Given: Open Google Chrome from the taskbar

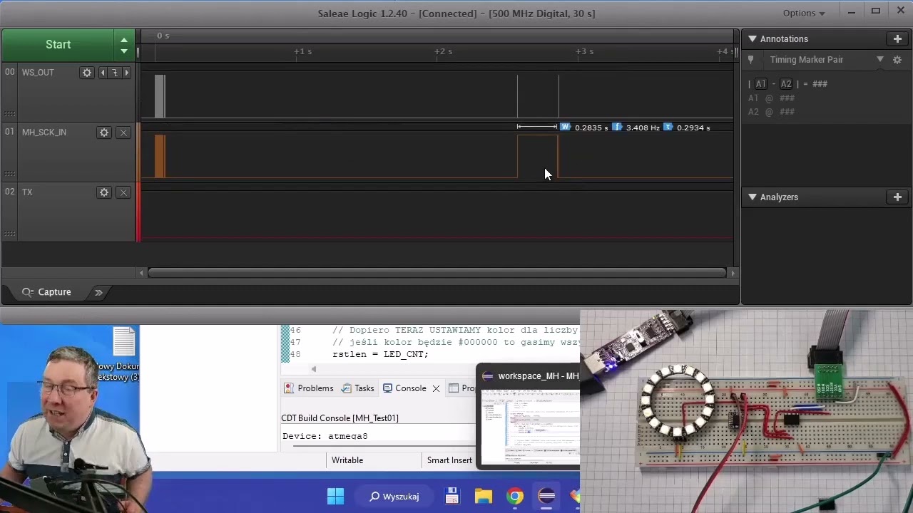Looking at the screenshot, I should point(515,497).
